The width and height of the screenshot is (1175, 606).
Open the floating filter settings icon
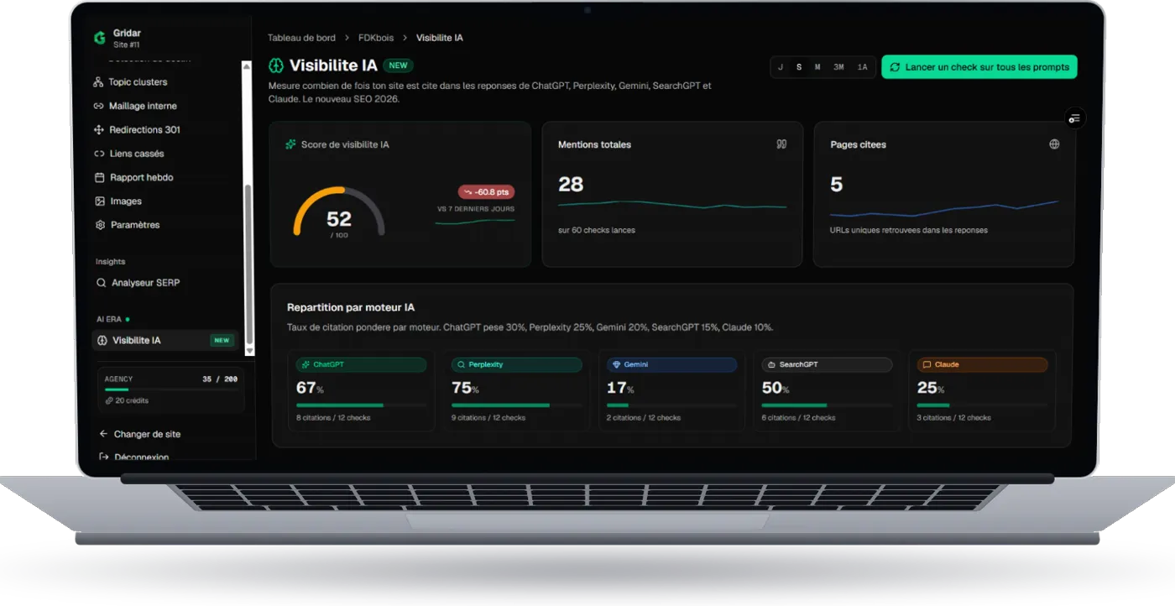1074,118
